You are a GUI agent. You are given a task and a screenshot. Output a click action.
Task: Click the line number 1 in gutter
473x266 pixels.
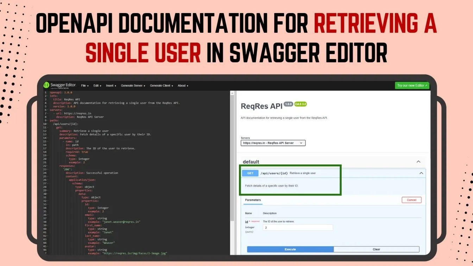pos(45,92)
